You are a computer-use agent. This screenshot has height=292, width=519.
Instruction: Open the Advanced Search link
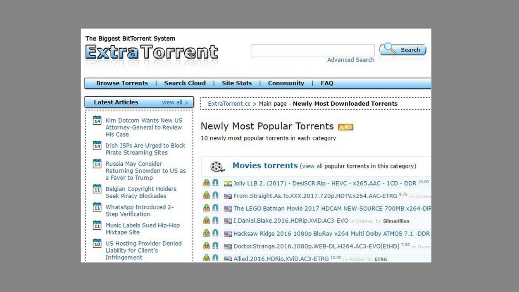point(351,60)
